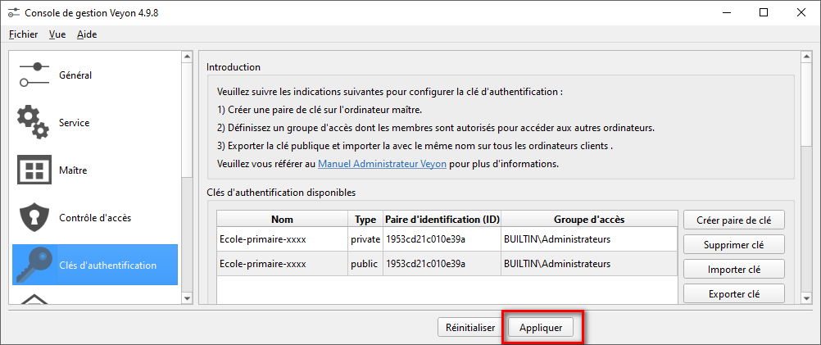Screen dimensions: 821x345
Task: Click main panel scrollbar down arrow
Action: click(x=805, y=298)
